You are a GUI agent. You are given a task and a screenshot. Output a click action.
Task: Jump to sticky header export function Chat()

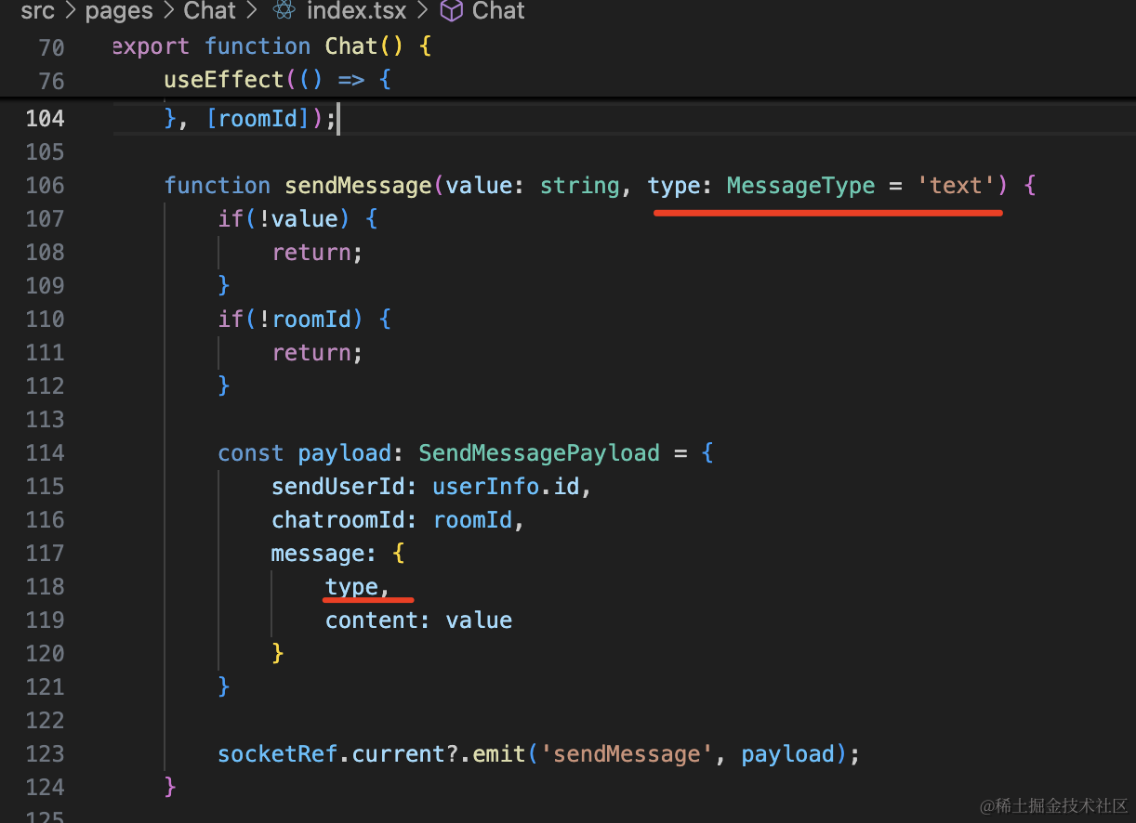[271, 46]
